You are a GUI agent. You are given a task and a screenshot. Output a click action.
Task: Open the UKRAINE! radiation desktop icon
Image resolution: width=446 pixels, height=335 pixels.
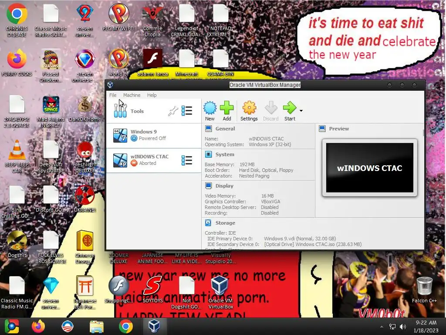coord(85,199)
